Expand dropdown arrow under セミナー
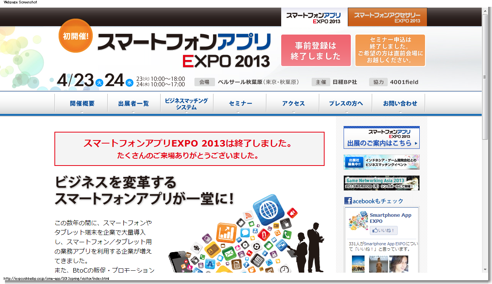 coord(239,112)
